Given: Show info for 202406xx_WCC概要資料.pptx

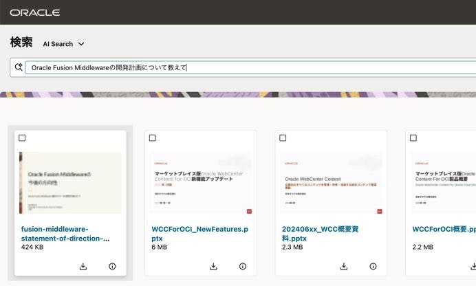Looking at the screenshot, I should (x=373, y=266).
